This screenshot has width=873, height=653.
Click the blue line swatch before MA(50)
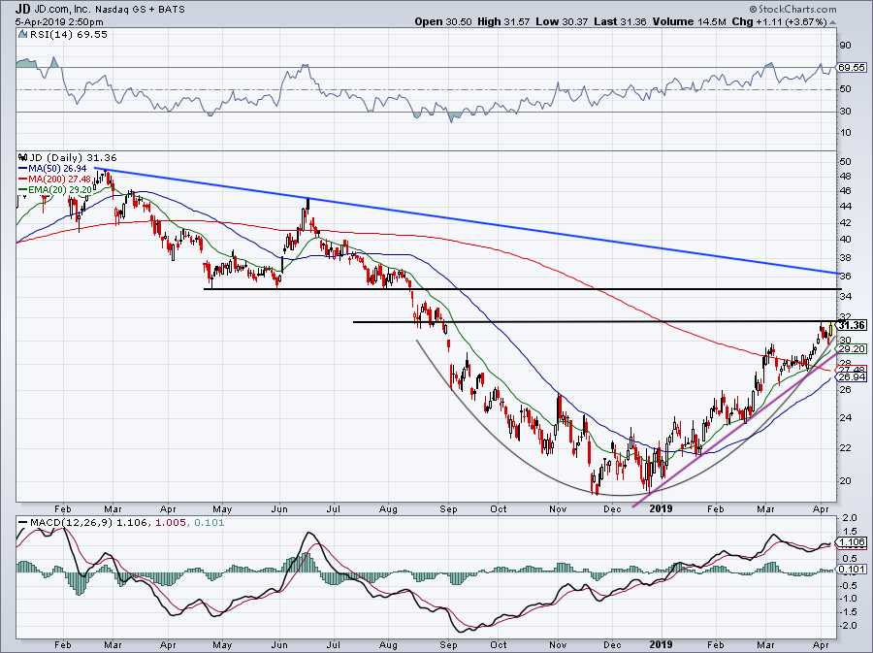[22, 169]
